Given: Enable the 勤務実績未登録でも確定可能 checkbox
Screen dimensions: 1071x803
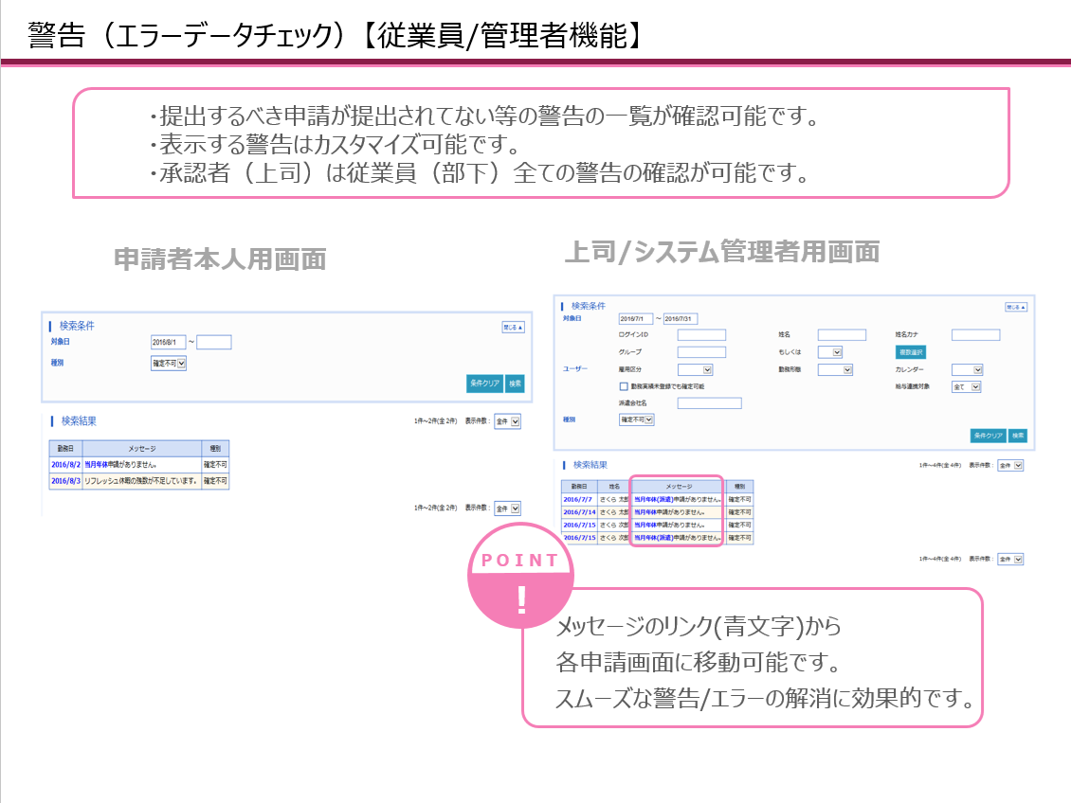Looking at the screenshot, I should (x=623, y=386).
